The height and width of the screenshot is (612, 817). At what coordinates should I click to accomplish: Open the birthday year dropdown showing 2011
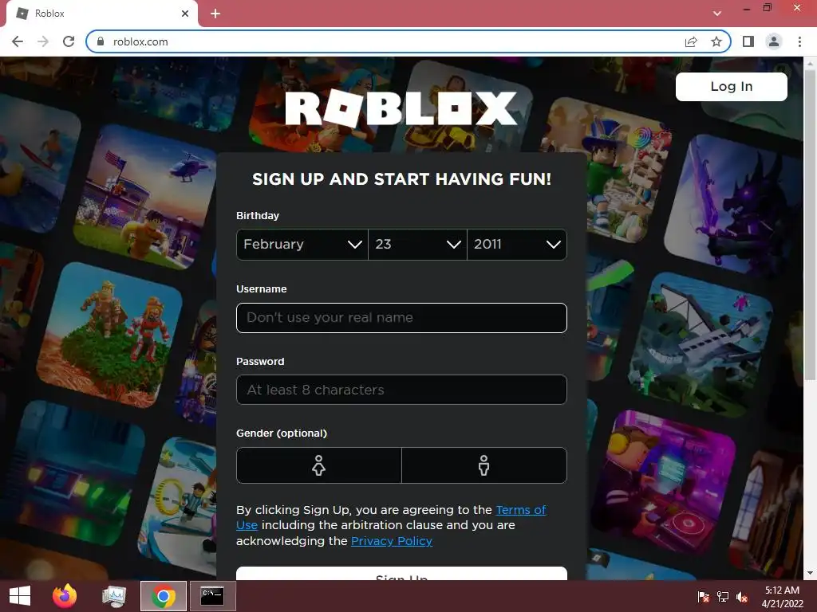(517, 244)
